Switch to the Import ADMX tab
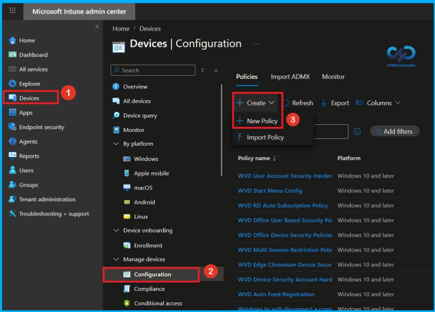 click(290, 77)
